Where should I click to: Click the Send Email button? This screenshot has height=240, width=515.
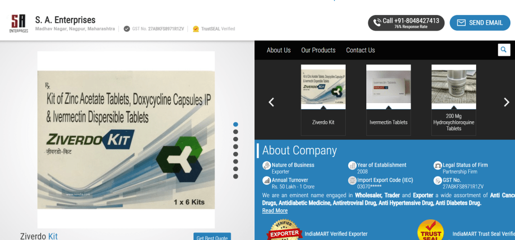(479, 23)
